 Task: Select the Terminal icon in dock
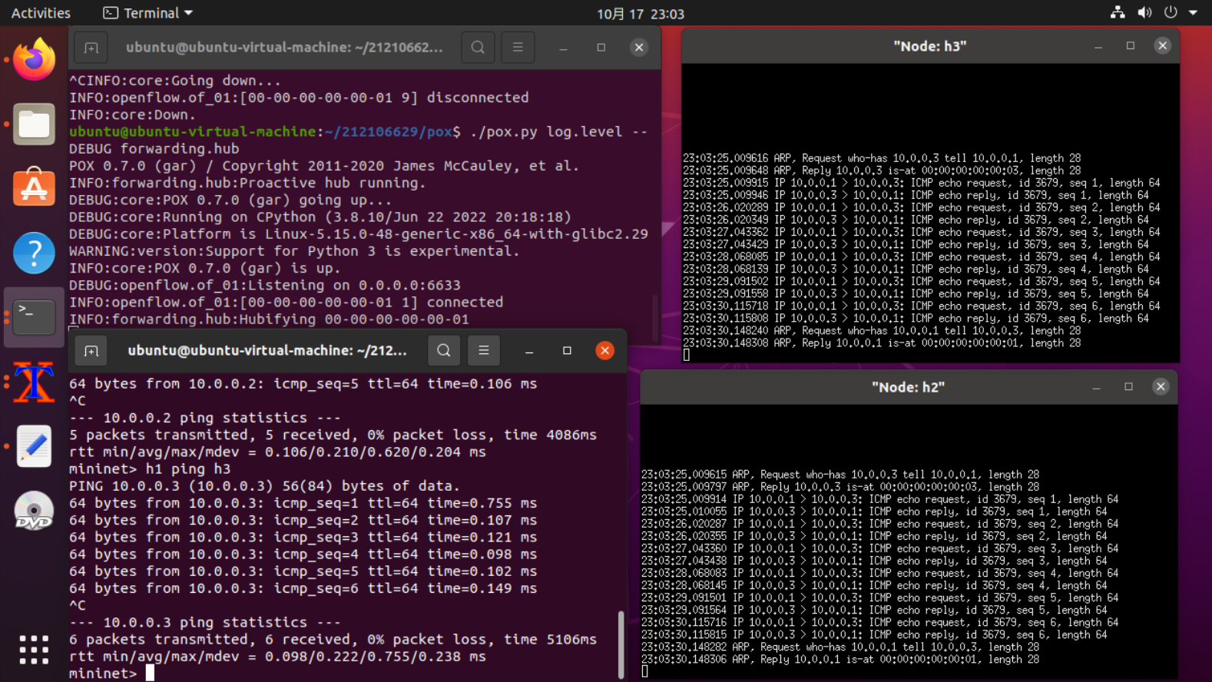click(34, 317)
